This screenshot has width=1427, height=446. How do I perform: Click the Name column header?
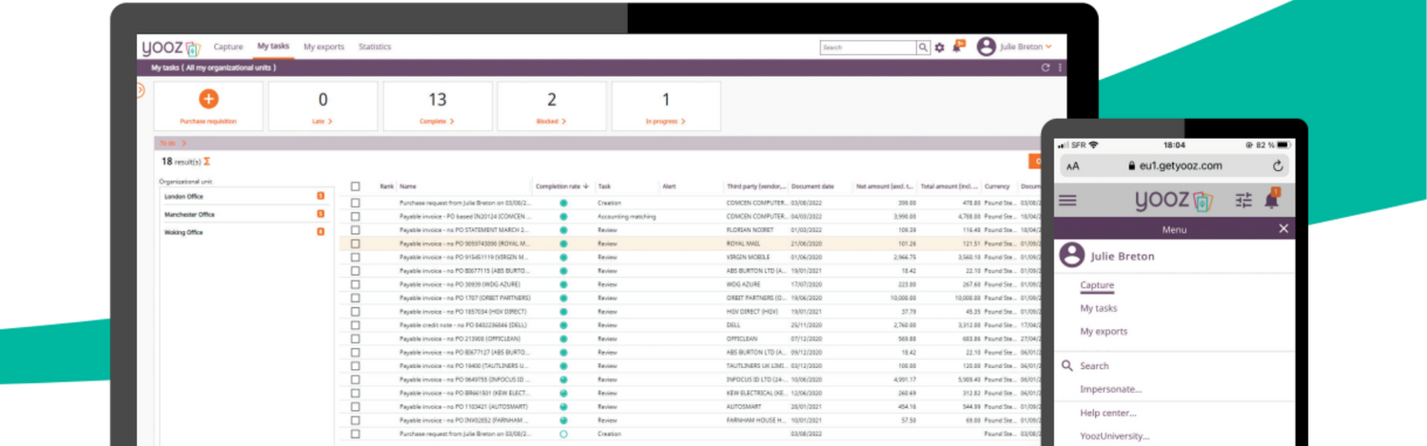tap(408, 186)
